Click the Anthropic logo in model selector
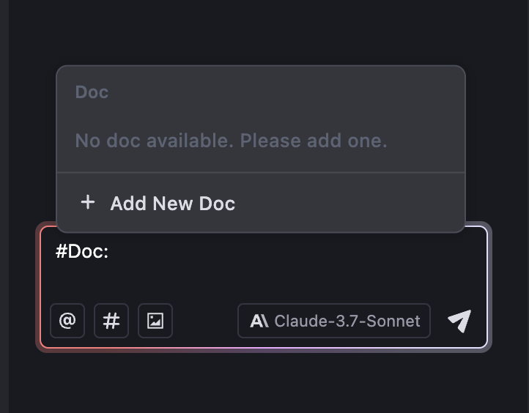The width and height of the screenshot is (529, 413). click(x=259, y=321)
